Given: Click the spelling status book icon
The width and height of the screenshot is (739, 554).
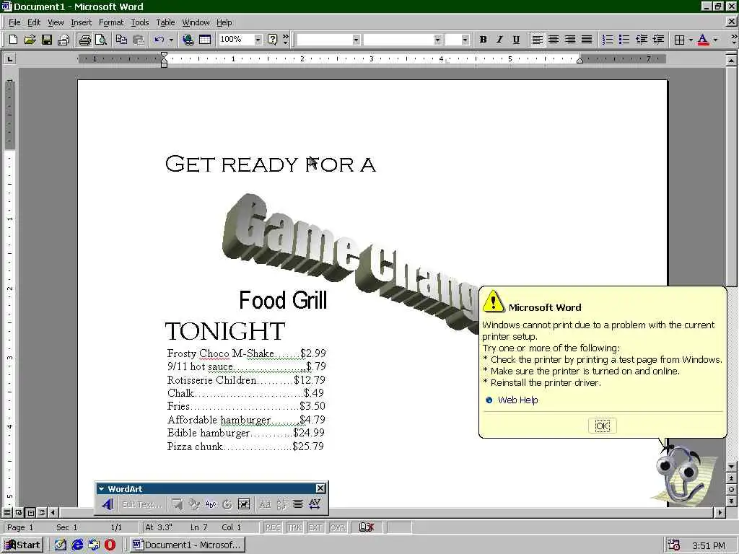Looking at the screenshot, I should coord(367,527).
